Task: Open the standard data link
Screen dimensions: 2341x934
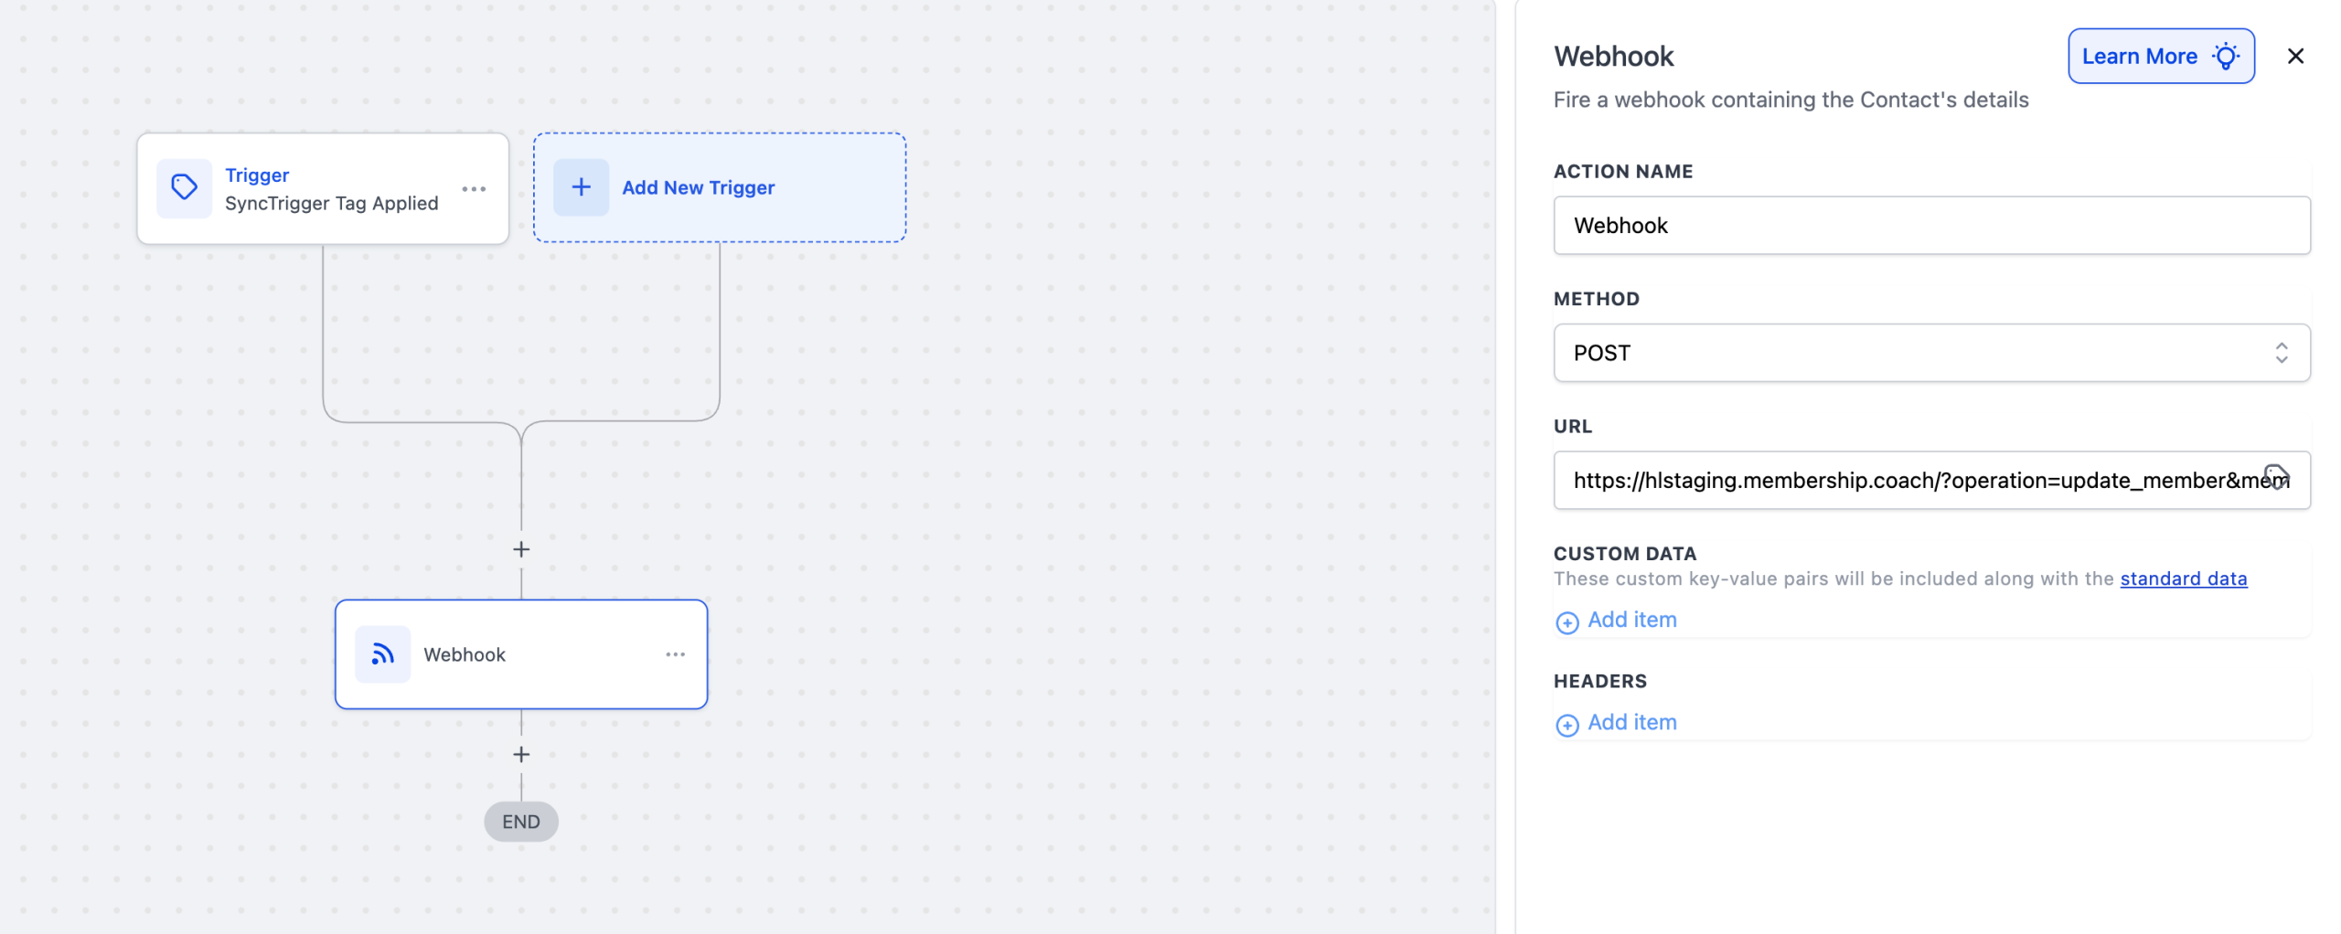Action: click(2183, 578)
